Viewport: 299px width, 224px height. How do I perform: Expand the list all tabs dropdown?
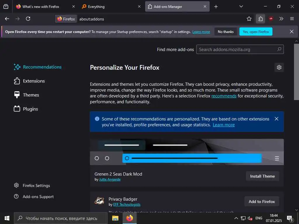click(x=241, y=6)
